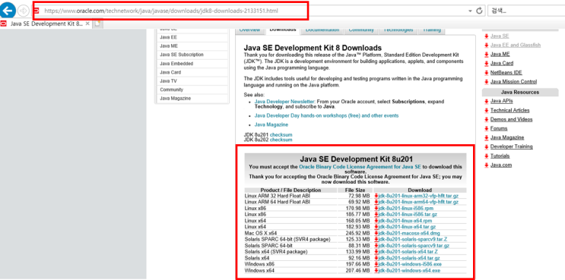Open the Java Magazine link under See also
Image resolution: width=565 pixels, height=280 pixels.
pyautogui.click(x=271, y=124)
